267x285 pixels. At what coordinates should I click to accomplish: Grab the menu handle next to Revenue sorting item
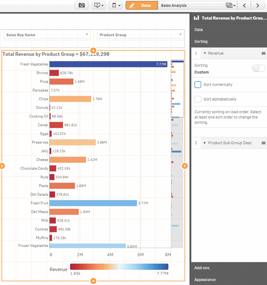click(263, 53)
